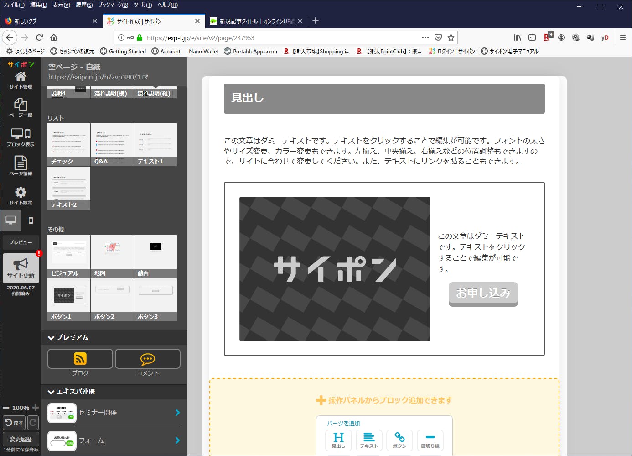632x456 pixels.
Task: Click the 見出し heading block
Action: click(x=384, y=98)
